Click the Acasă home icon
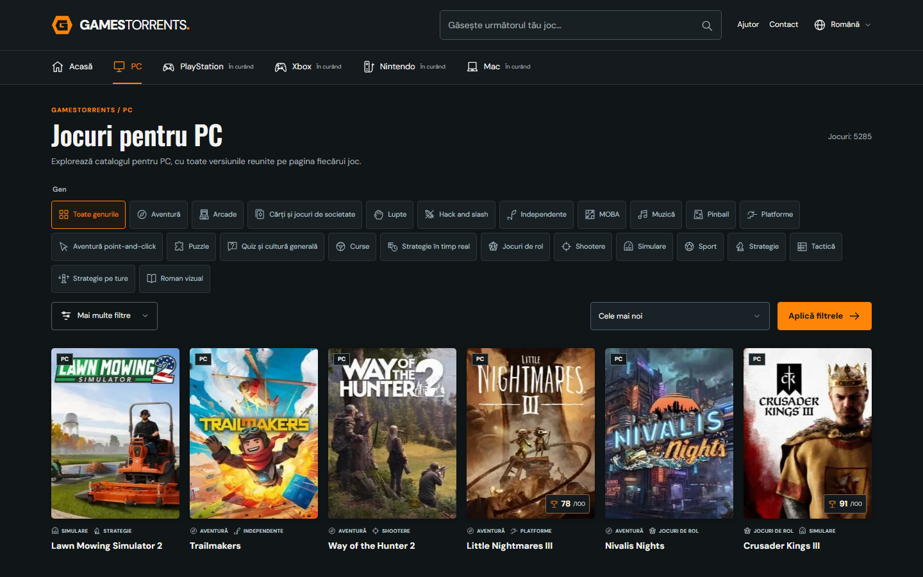The image size is (923, 577). tap(58, 67)
